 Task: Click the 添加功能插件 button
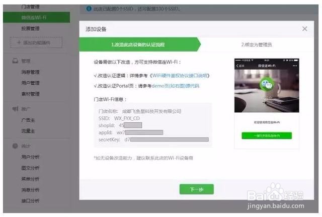[36, 43]
